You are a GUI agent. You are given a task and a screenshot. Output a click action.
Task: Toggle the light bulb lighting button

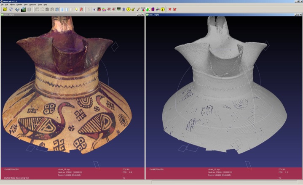point(77,9)
